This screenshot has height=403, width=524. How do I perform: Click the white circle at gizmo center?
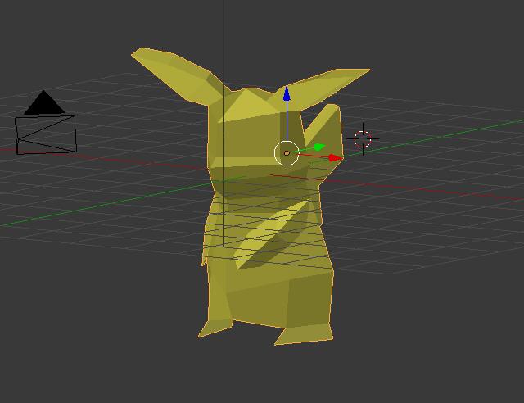pyautogui.click(x=287, y=153)
